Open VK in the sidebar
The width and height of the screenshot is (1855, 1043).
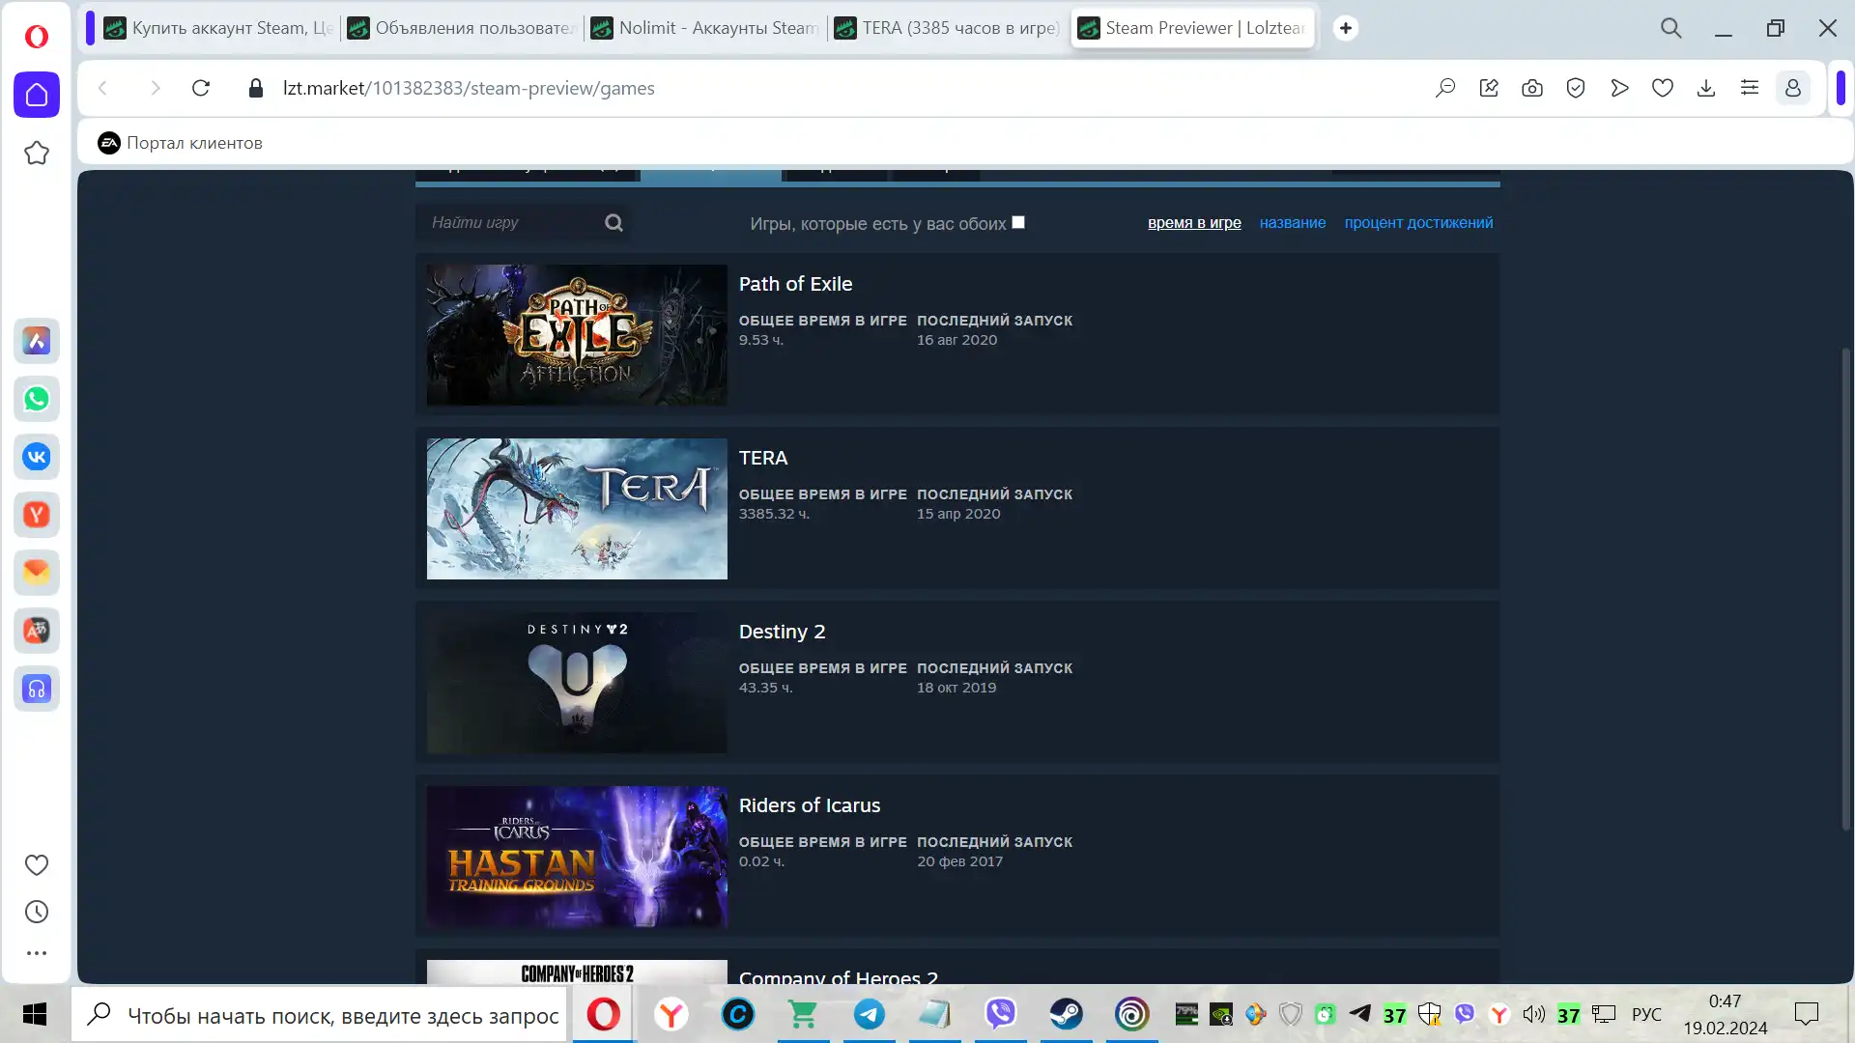pyautogui.click(x=37, y=457)
